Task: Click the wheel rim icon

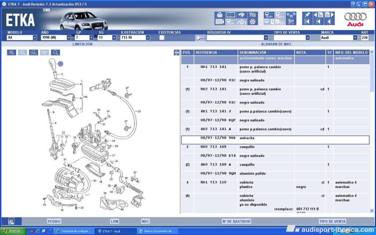Action: click(253, 22)
